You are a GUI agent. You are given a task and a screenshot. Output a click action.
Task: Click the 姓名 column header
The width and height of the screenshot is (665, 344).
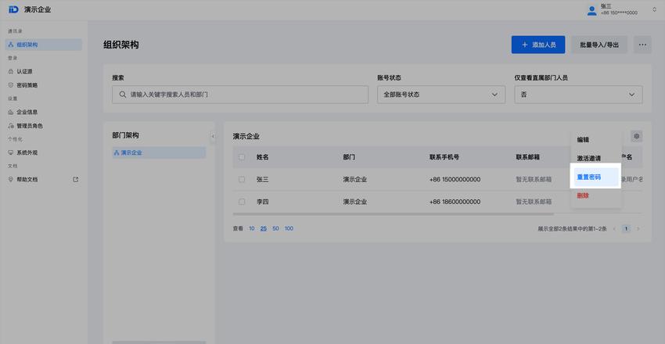pyautogui.click(x=263, y=157)
